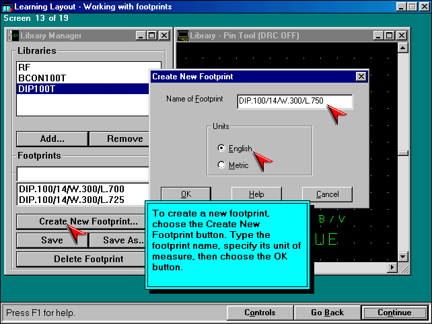Click the Continue button in the tutorial bar
432x324 pixels.
[394, 313]
